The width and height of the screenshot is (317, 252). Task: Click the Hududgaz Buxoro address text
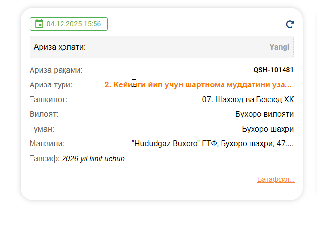(x=213, y=143)
